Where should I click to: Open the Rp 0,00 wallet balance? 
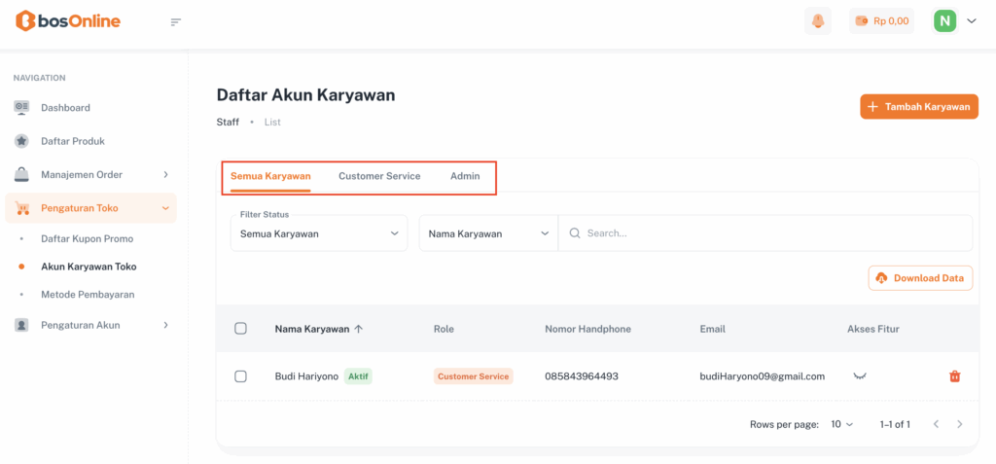881,21
